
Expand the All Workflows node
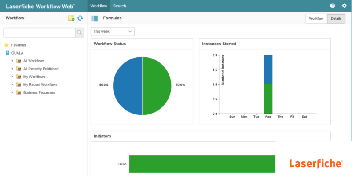click(x=13, y=61)
